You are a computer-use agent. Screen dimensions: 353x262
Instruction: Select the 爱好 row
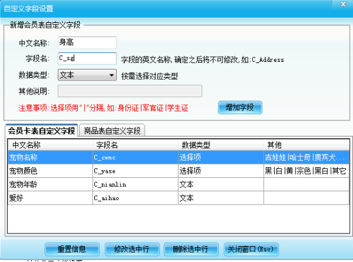point(178,198)
